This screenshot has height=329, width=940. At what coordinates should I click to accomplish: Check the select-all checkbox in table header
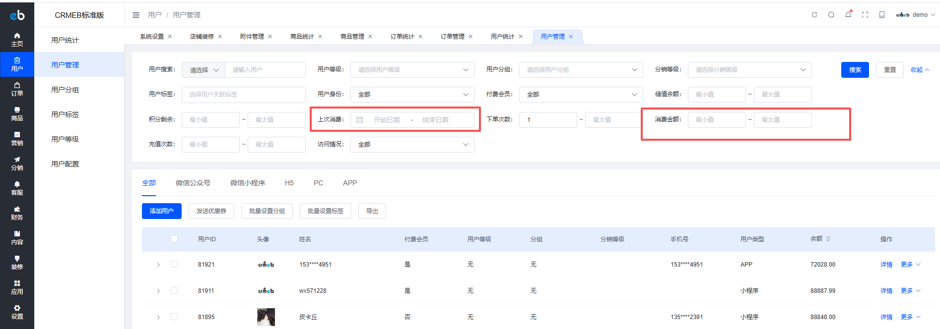174,239
